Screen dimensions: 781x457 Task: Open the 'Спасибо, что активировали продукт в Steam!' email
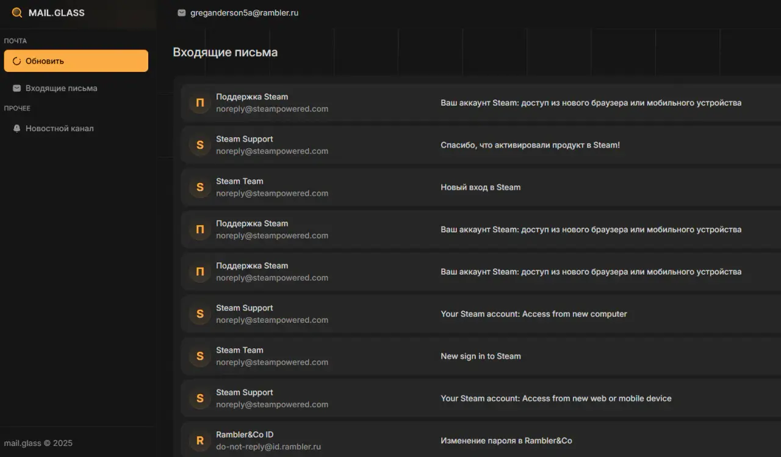pos(530,145)
